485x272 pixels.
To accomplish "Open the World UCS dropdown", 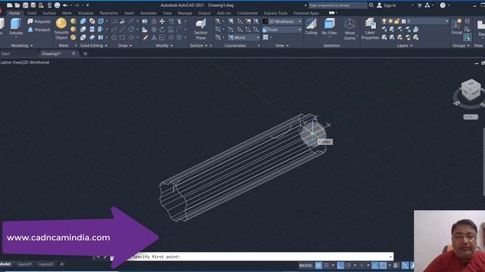I will (x=244, y=38).
